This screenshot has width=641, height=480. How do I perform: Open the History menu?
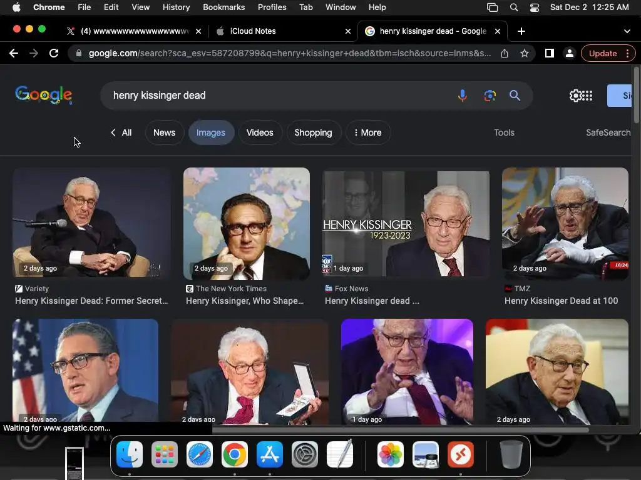click(x=176, y=7)
